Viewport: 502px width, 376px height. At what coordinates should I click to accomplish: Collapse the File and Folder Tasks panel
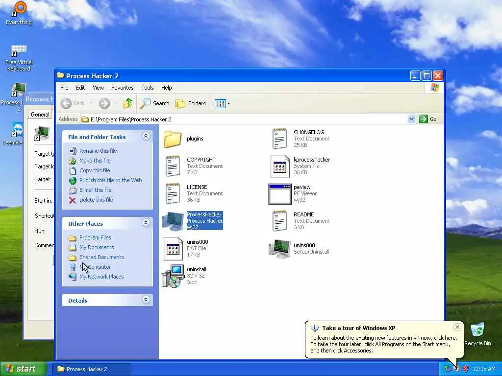[x=146, y=136]
